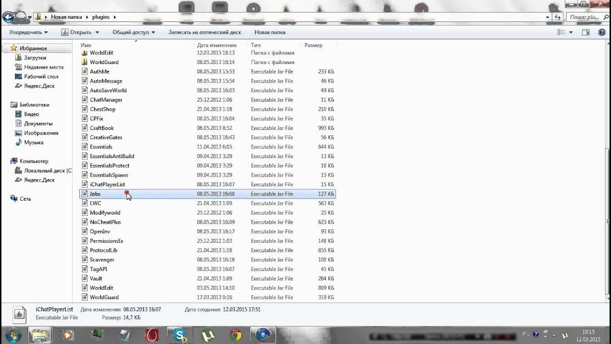Open the Общий доступ dropdown
Image resolution: width=611 pixels, height=344 pixels.
[x=134, y=32]
